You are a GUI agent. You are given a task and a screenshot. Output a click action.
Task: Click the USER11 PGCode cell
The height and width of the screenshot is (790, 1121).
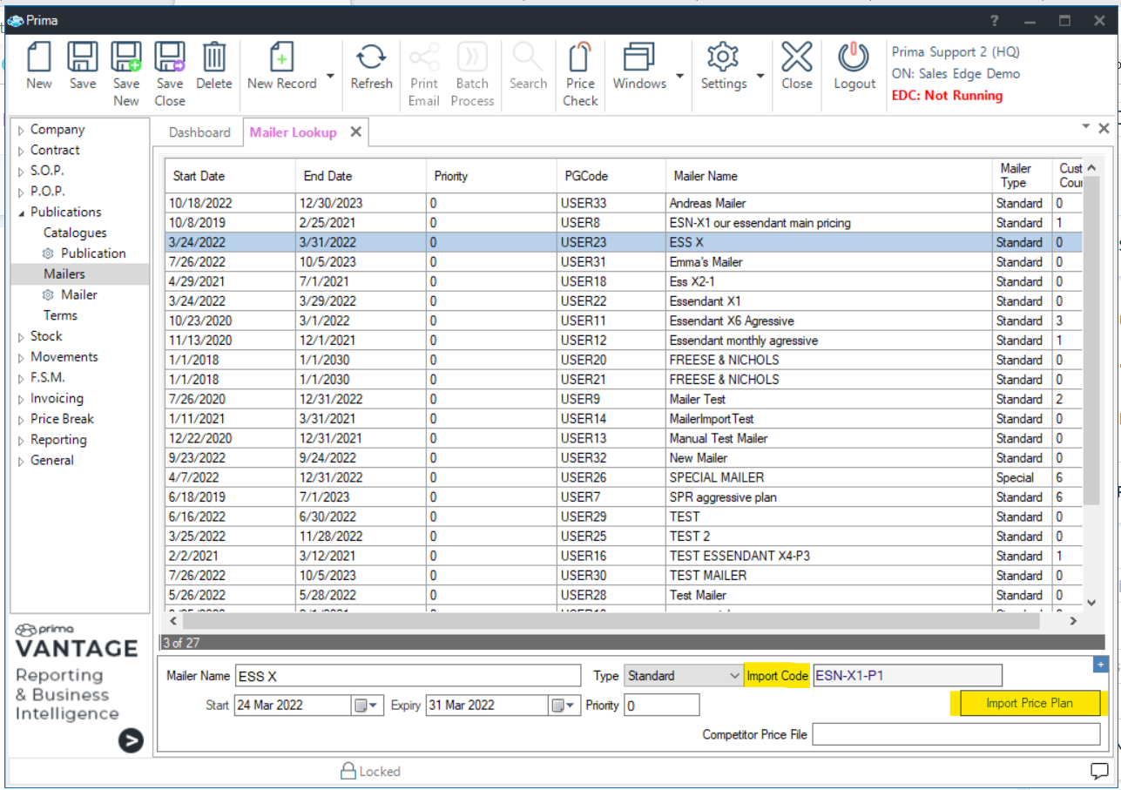pos(611,321)
